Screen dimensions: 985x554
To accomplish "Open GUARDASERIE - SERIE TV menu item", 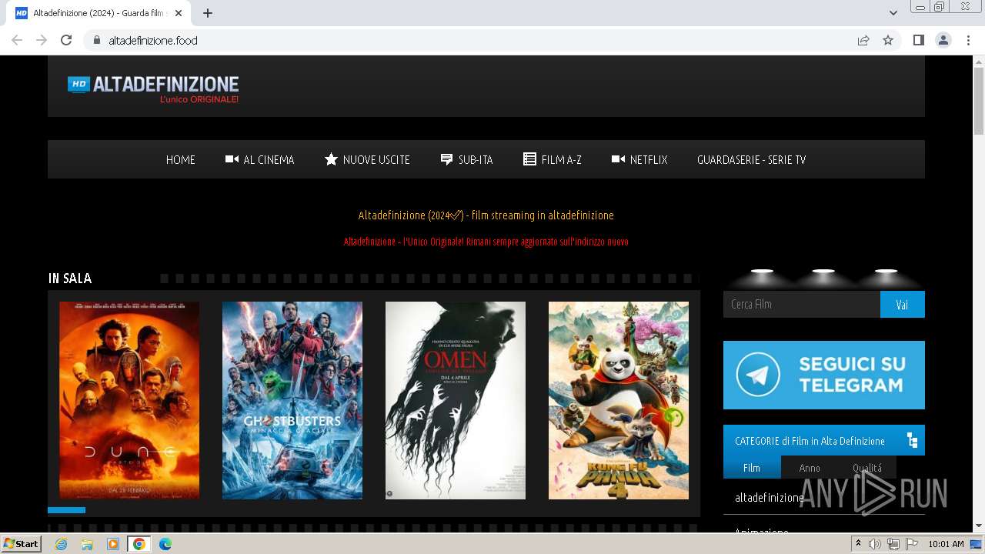I will click(x=751, y=159).
